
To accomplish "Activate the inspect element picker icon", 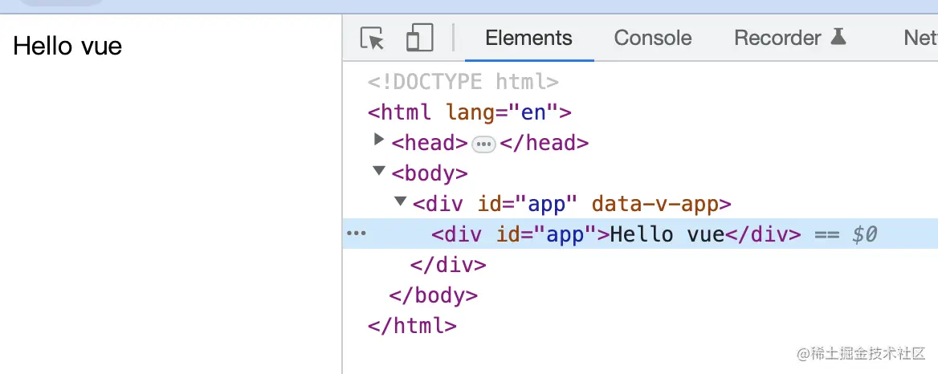I will (372, 39).
